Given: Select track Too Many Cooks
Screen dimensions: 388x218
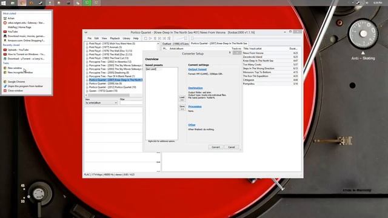Looking at the screenshot, I should (x=252, y=65).
